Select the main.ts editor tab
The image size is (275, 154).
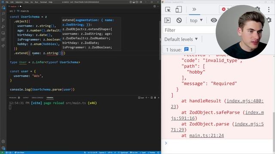point(15,6)
